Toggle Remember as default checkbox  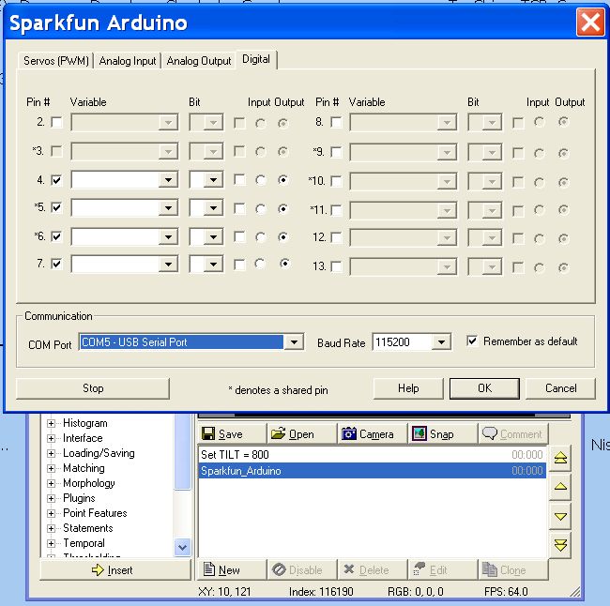pyautogui.click(x=472, y=341)
